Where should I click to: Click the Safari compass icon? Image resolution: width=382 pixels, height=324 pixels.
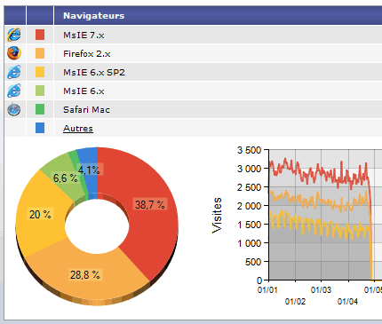14,109
